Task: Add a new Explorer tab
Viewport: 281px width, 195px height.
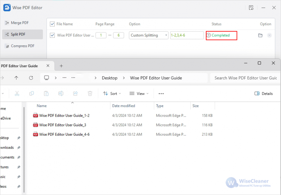Action: click(61, 66)
